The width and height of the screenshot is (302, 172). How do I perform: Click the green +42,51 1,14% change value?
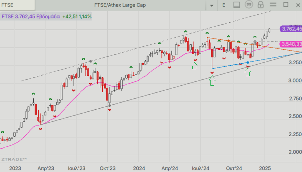[x=77, y=16]
